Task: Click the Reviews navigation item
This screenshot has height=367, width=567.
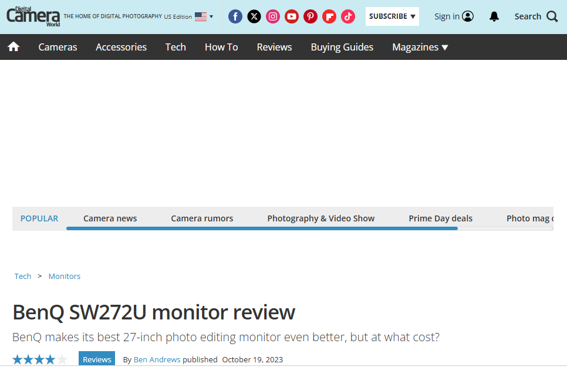Action: pos(274,47)
